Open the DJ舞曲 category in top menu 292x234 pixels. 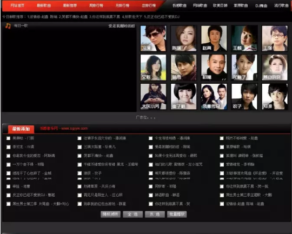(261, 5)
